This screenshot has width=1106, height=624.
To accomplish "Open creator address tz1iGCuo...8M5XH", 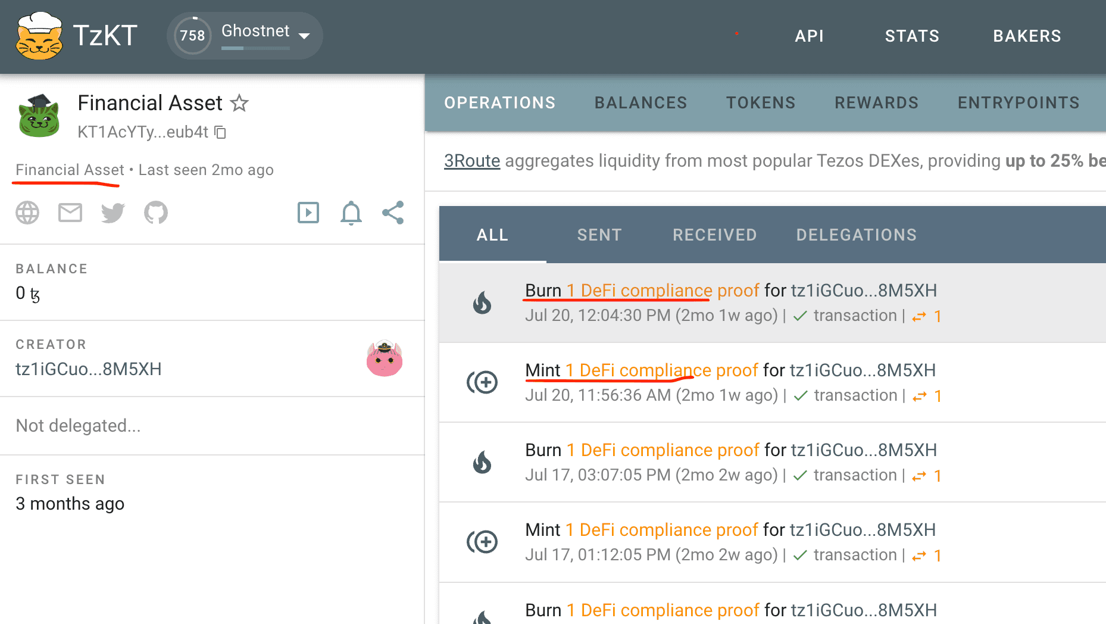I will pyautogui.click(x=89, y=369).
